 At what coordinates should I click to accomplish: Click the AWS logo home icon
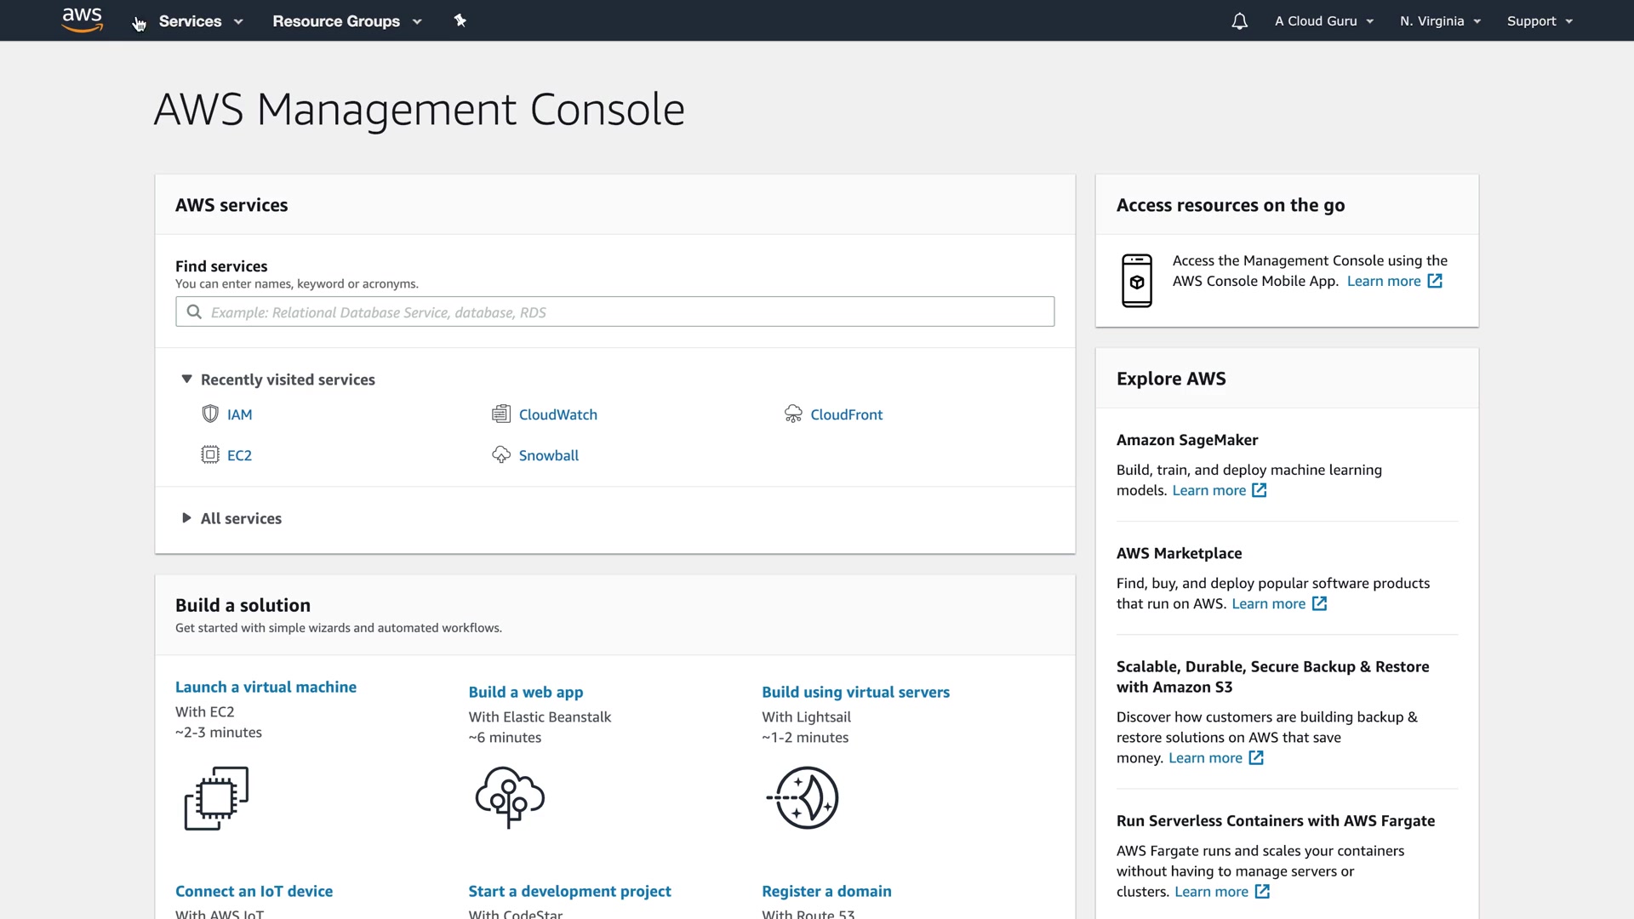click(82, 20)
